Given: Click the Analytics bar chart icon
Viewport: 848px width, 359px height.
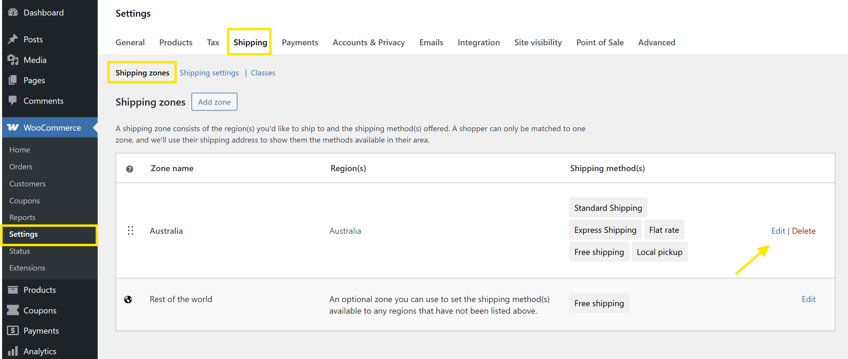Looking at the screenshot, I should click(13, 351).
